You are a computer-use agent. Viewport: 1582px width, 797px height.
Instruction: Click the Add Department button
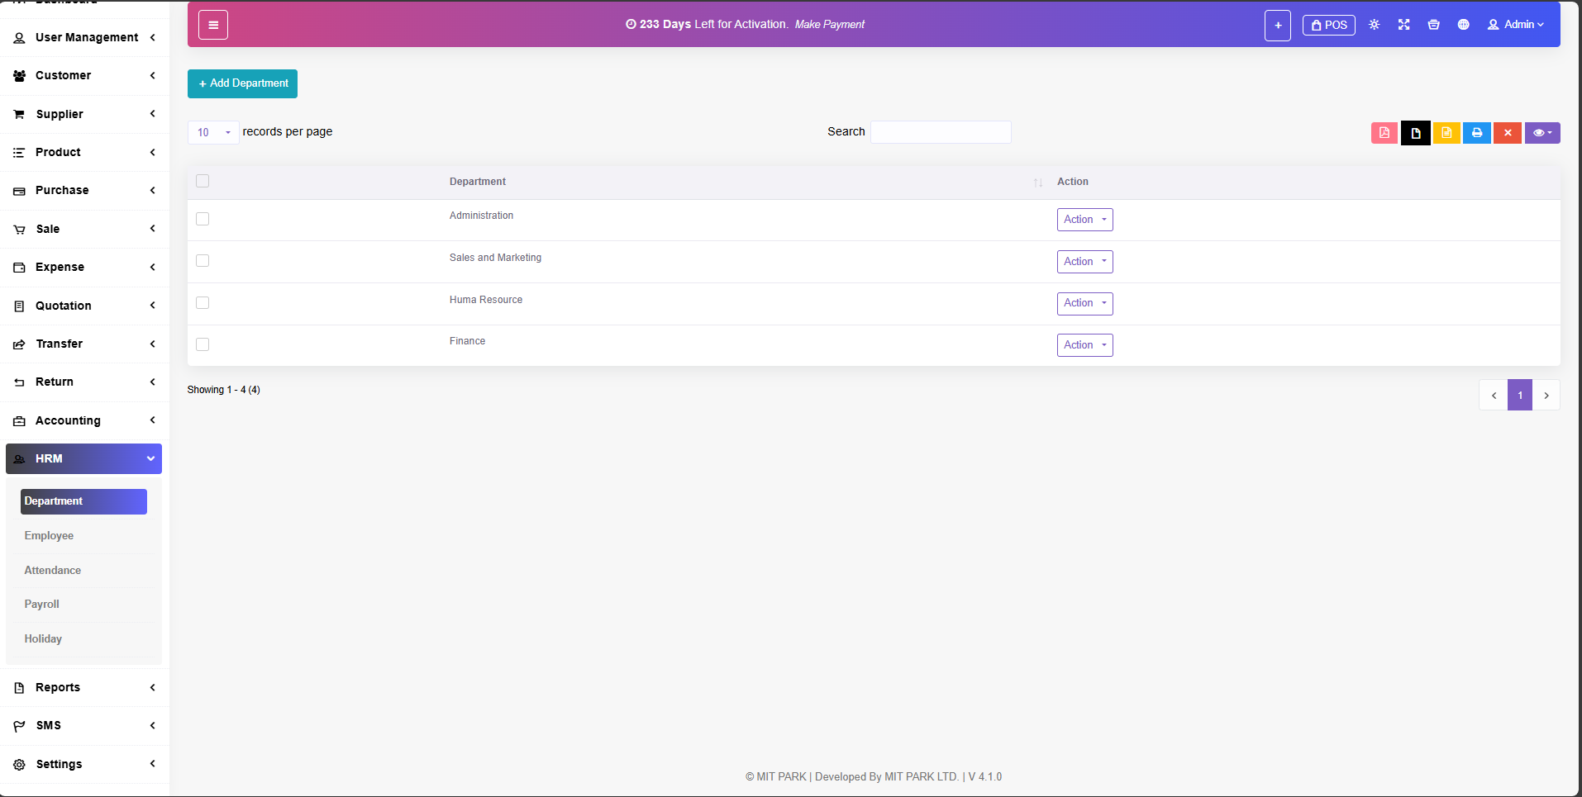pyautogui.click(x=242, y=83)
